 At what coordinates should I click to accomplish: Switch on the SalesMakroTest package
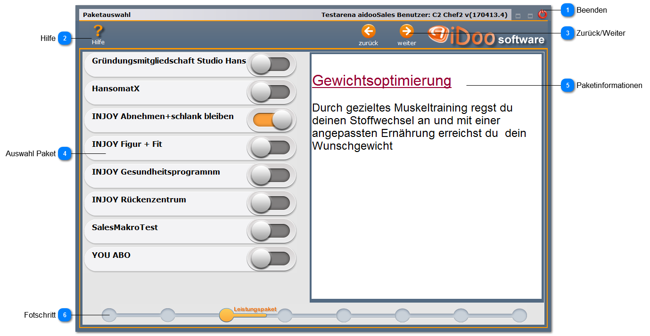[x=271, y=231]
